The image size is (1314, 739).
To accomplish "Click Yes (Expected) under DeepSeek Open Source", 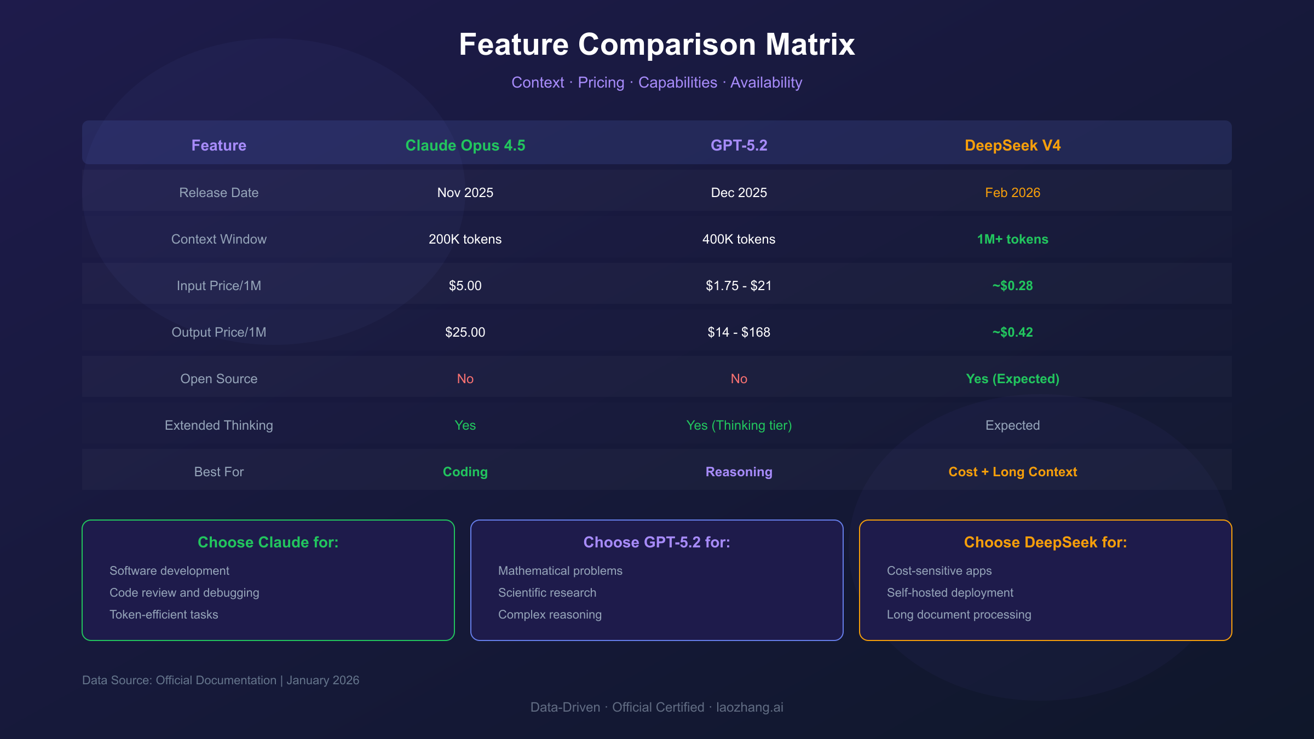I will pyautogui.click(x=1012, y=378).
